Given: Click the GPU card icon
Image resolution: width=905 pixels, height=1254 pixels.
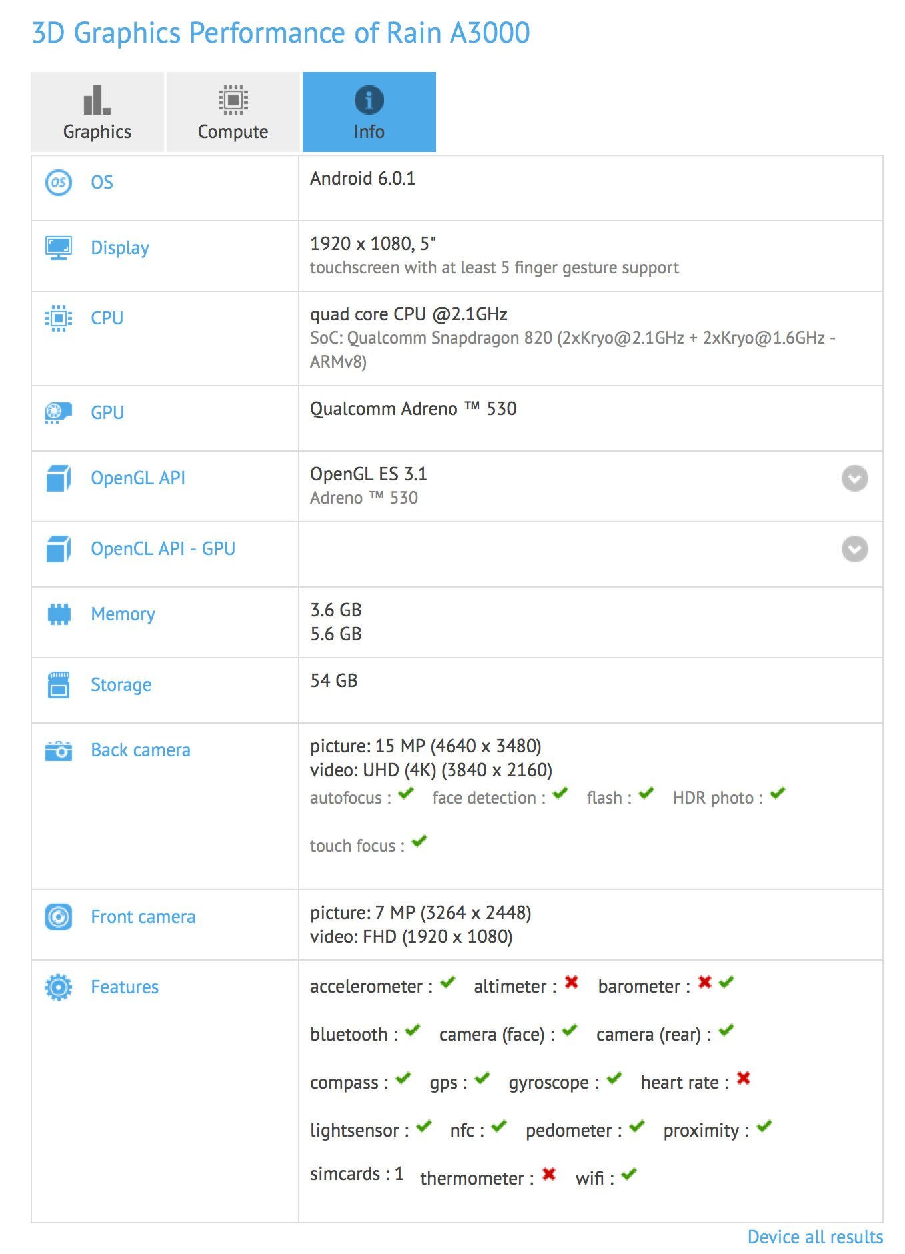Looking at the screenshot, I should click(59, 413).
